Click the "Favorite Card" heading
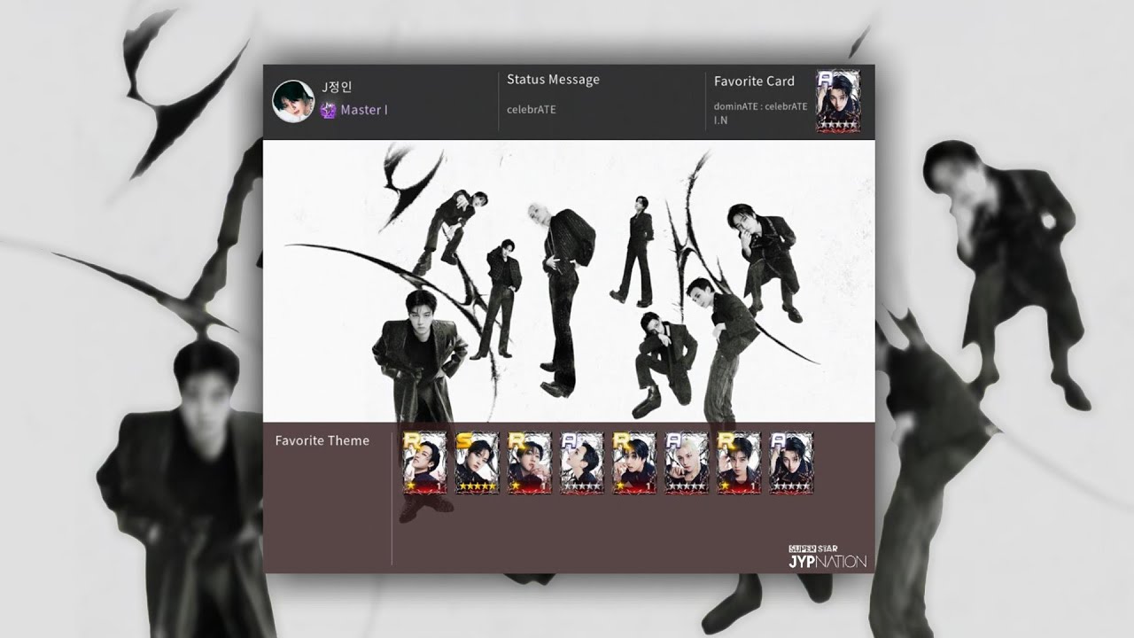Image resolution: width=1134 pixels, height=638 pixels. pyautogui.click(x=754, y=81)
